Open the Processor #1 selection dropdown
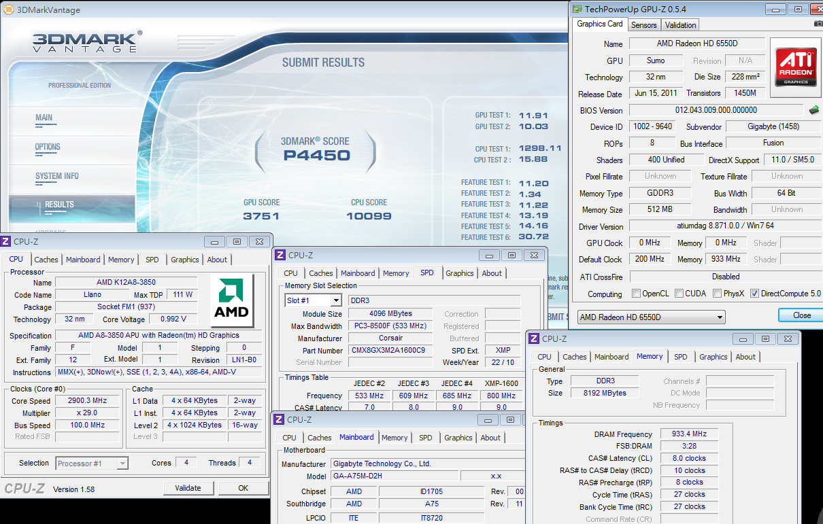This screenshot has width=823, height=524. [x=122, y=464]
